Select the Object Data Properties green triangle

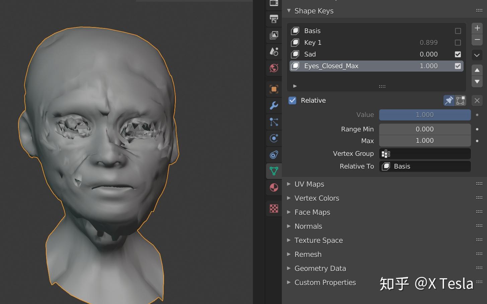point(274,171)
